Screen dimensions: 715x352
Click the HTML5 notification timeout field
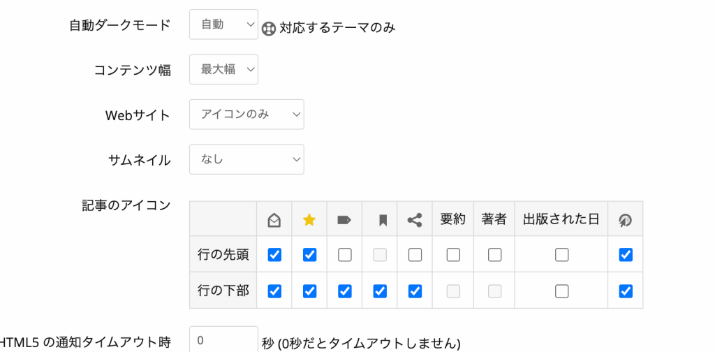[223, 341]
